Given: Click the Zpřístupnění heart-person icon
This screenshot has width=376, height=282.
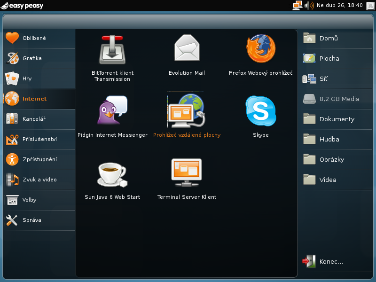Looking at the screenshot, I should tap(12, 159).
